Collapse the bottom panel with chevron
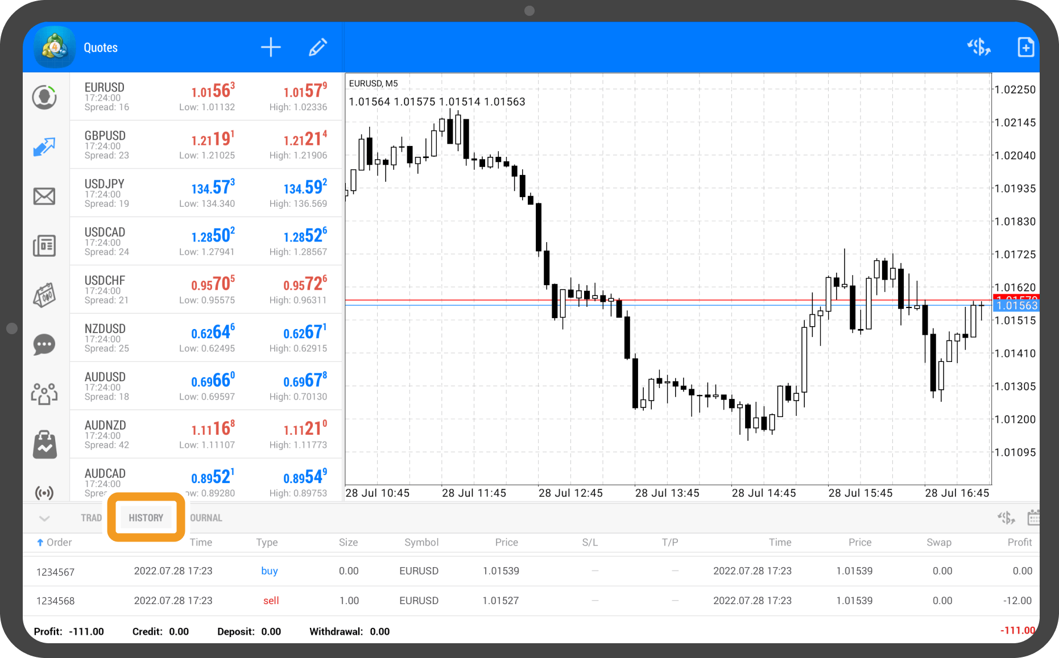The height and width of the screenshot is (658, 1059). 44,518
